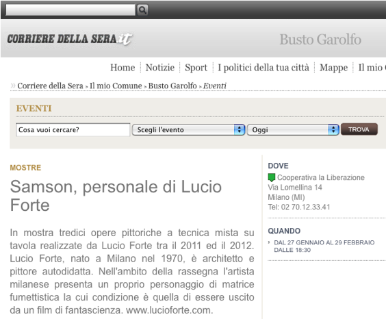Open the Notizie menu item
This screenshot has height=319, width=386.
coord(160,68)
